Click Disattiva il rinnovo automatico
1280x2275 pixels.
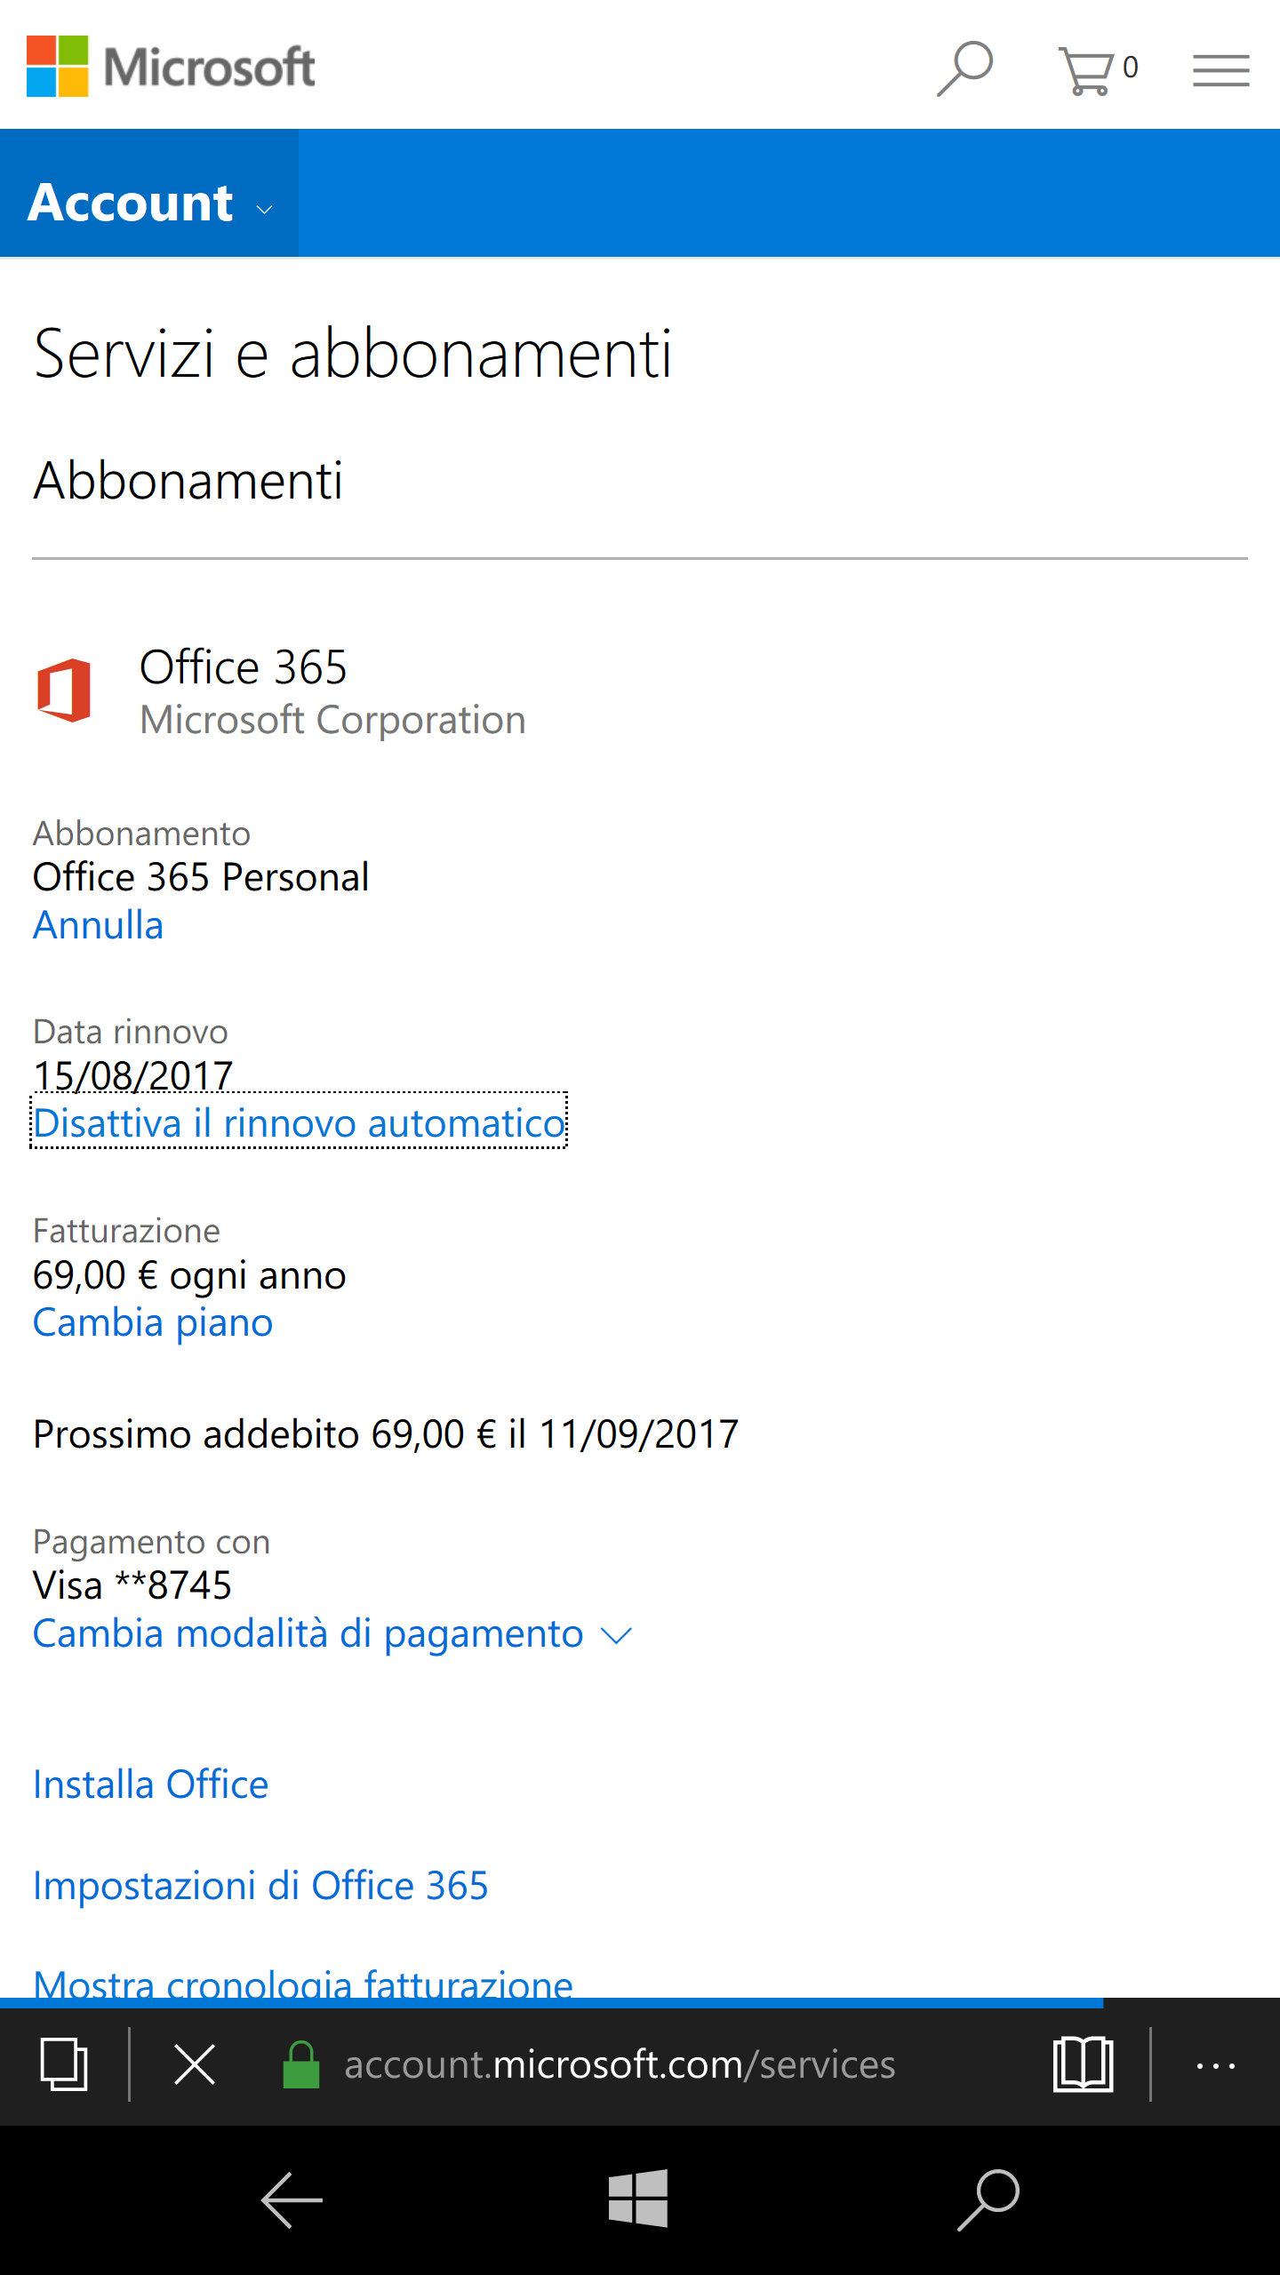tap(299, 1123)
